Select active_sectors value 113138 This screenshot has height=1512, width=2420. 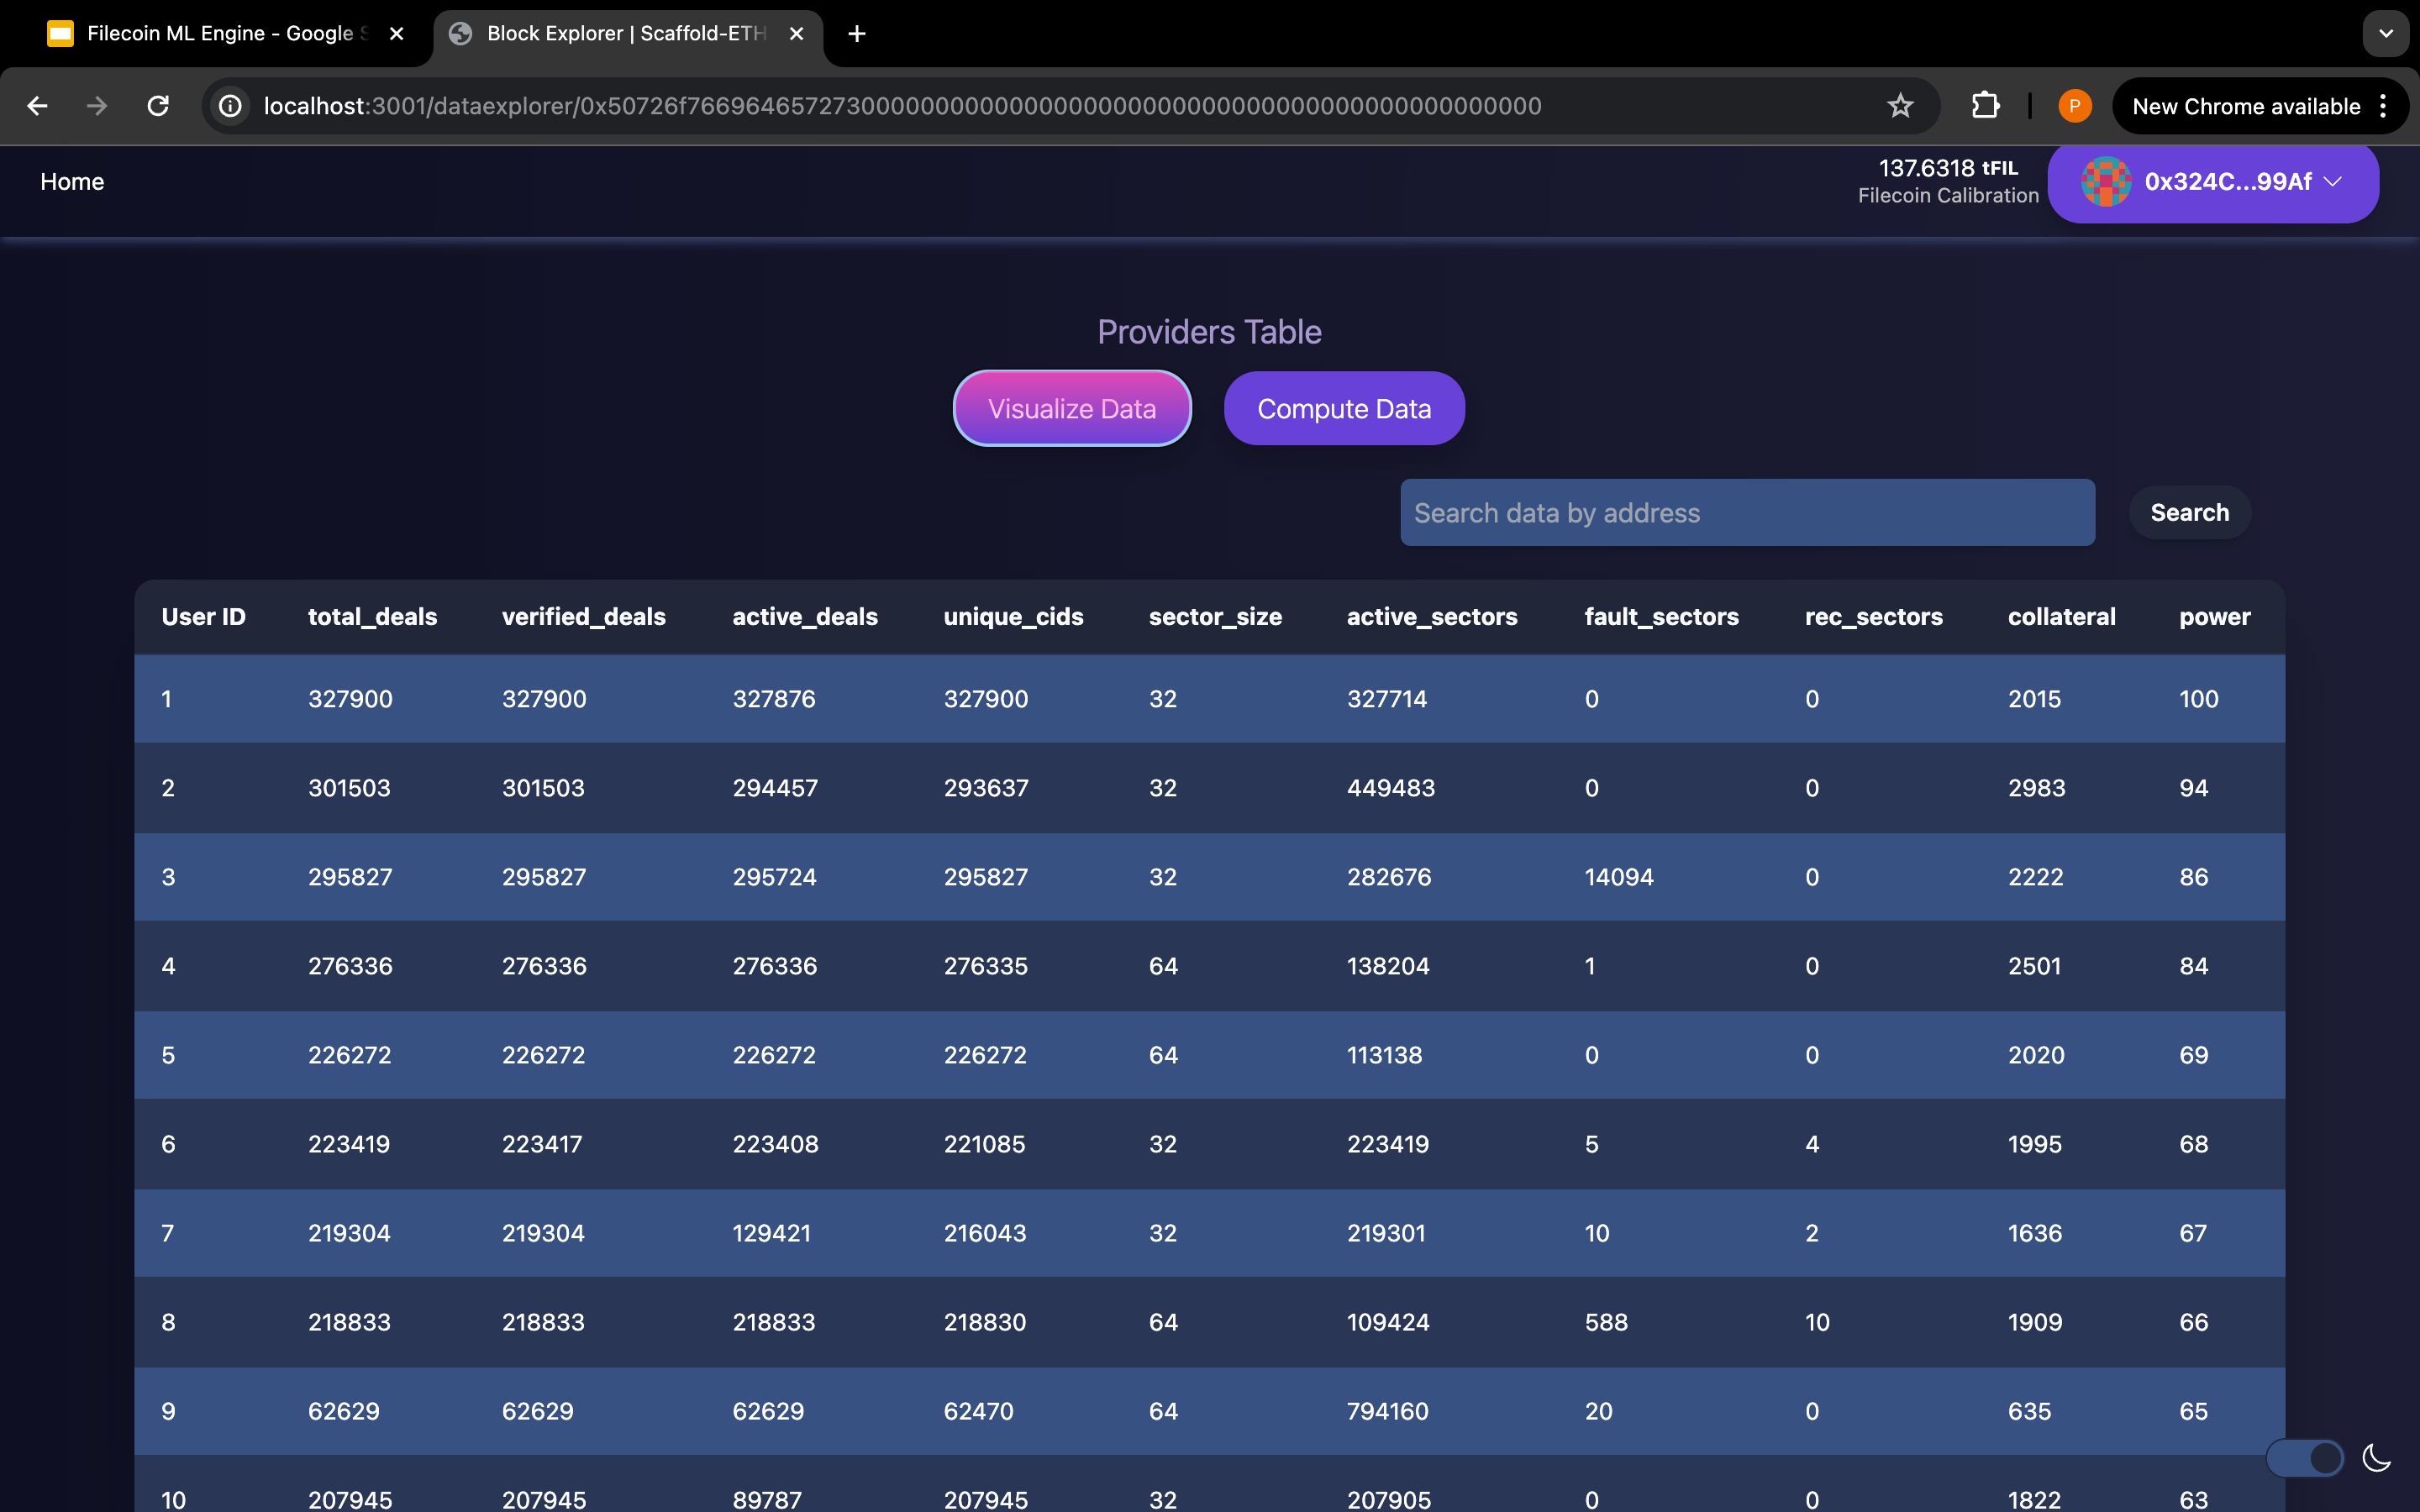point(1384,1055)
